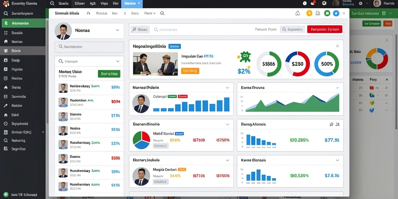Viewport: 398px width, 199px height.
Task: Click the yellow circular icon in modal header
Action: (309, 14)
